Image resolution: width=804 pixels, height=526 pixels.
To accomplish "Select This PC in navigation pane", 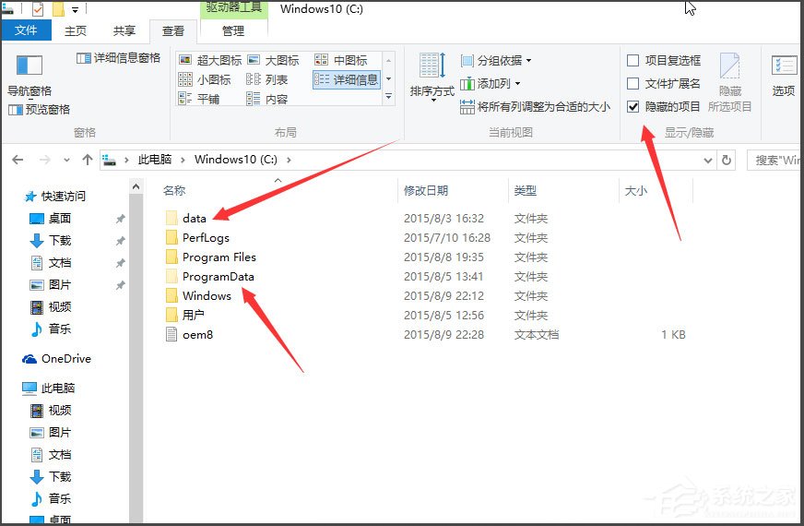I will [48, 388].
